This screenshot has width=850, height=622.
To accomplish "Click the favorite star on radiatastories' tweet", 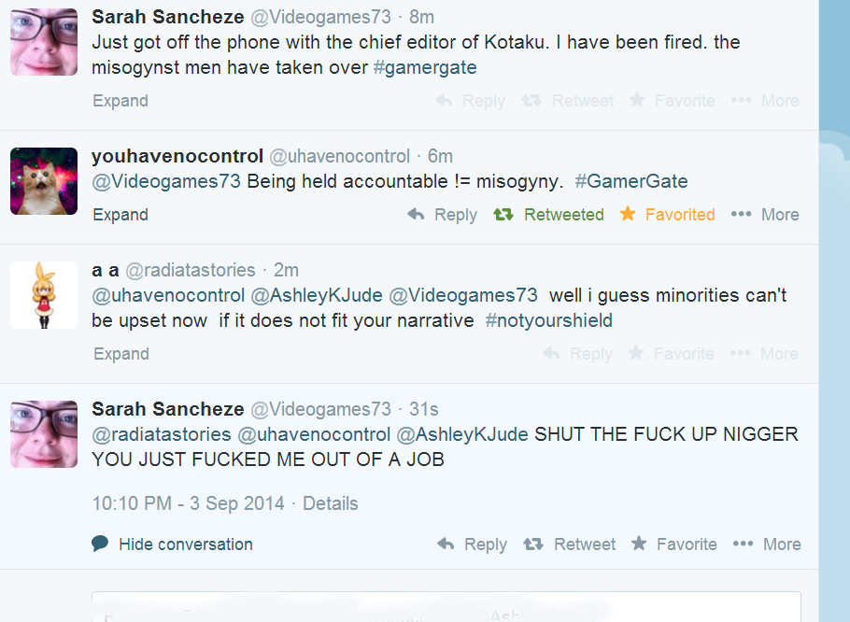I will pyautogui.click(x=636, y=354).
